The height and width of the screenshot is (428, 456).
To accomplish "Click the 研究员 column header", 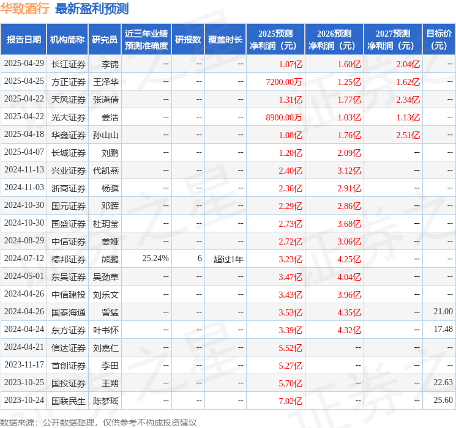I will pyautogui.click(x=105, y=40).
